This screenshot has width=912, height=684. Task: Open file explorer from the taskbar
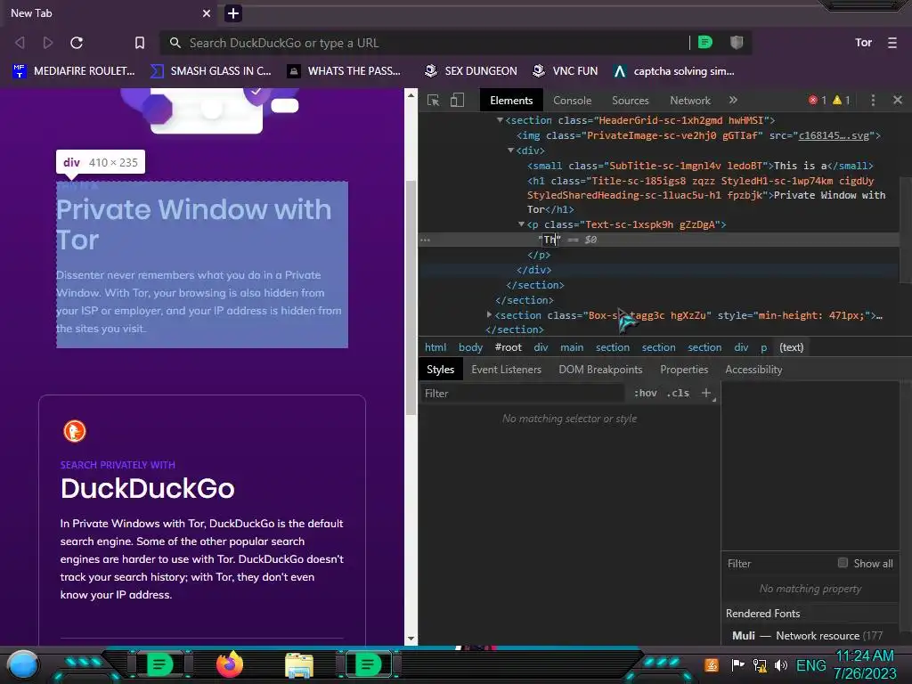[x=299, y=664]
